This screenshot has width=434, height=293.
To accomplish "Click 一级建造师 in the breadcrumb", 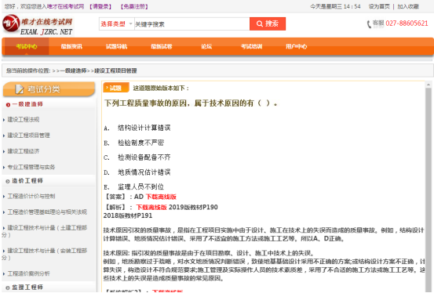I will (x=73, y=71).
